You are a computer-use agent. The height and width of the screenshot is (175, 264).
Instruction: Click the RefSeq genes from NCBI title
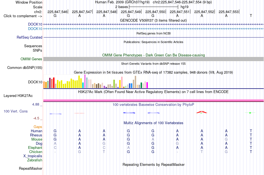click(153, 34)
